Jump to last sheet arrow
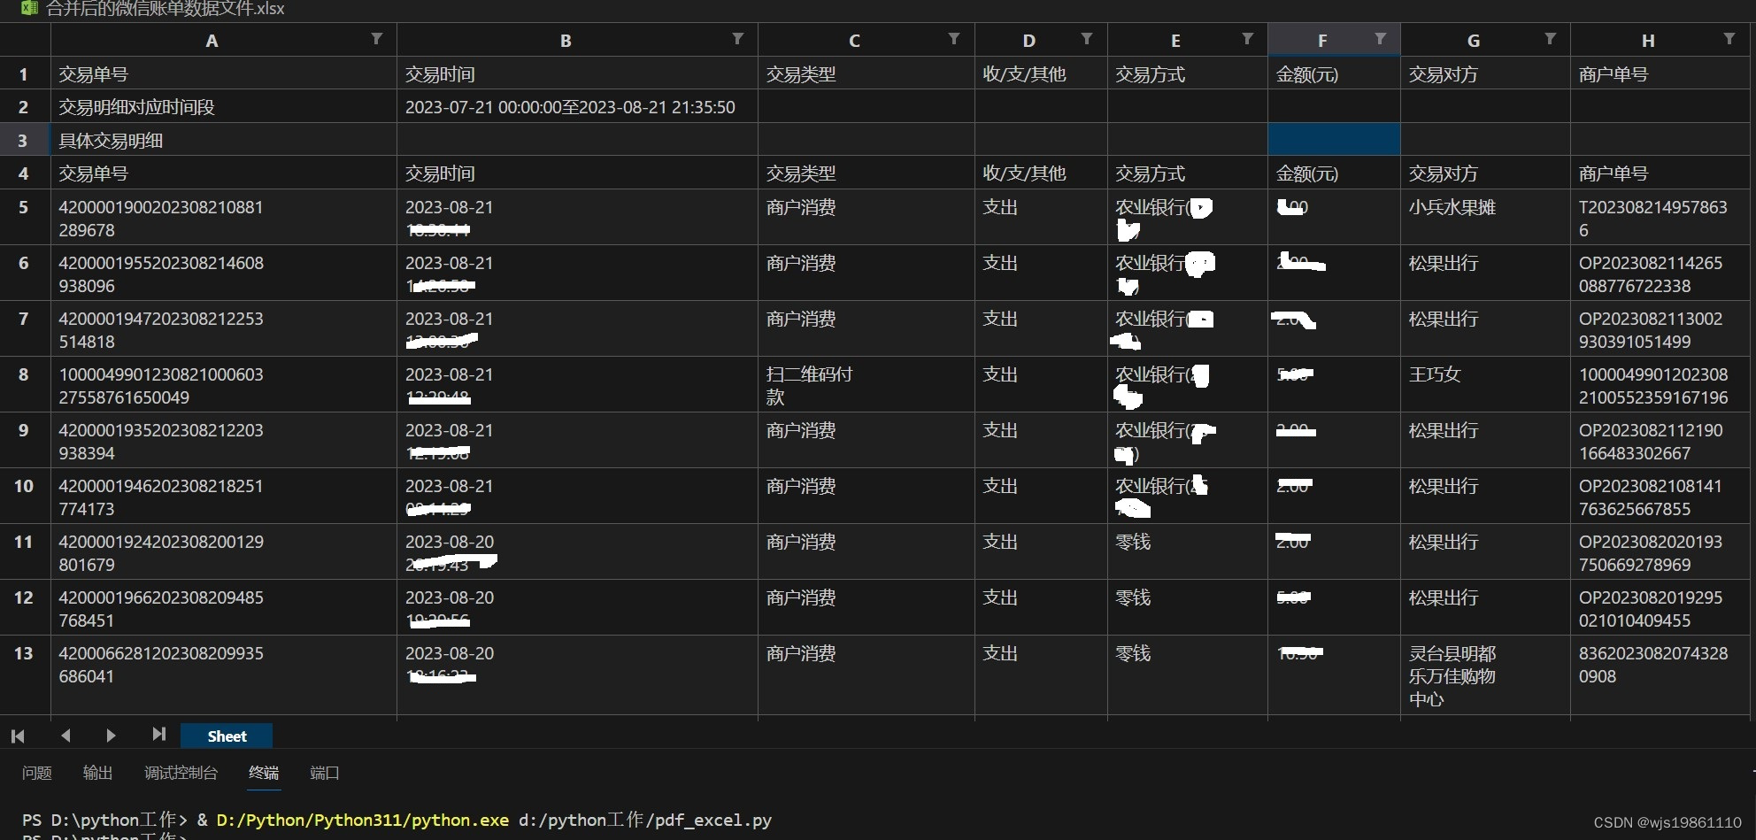Screen dimensions: 1756x840 pos(158,735)
